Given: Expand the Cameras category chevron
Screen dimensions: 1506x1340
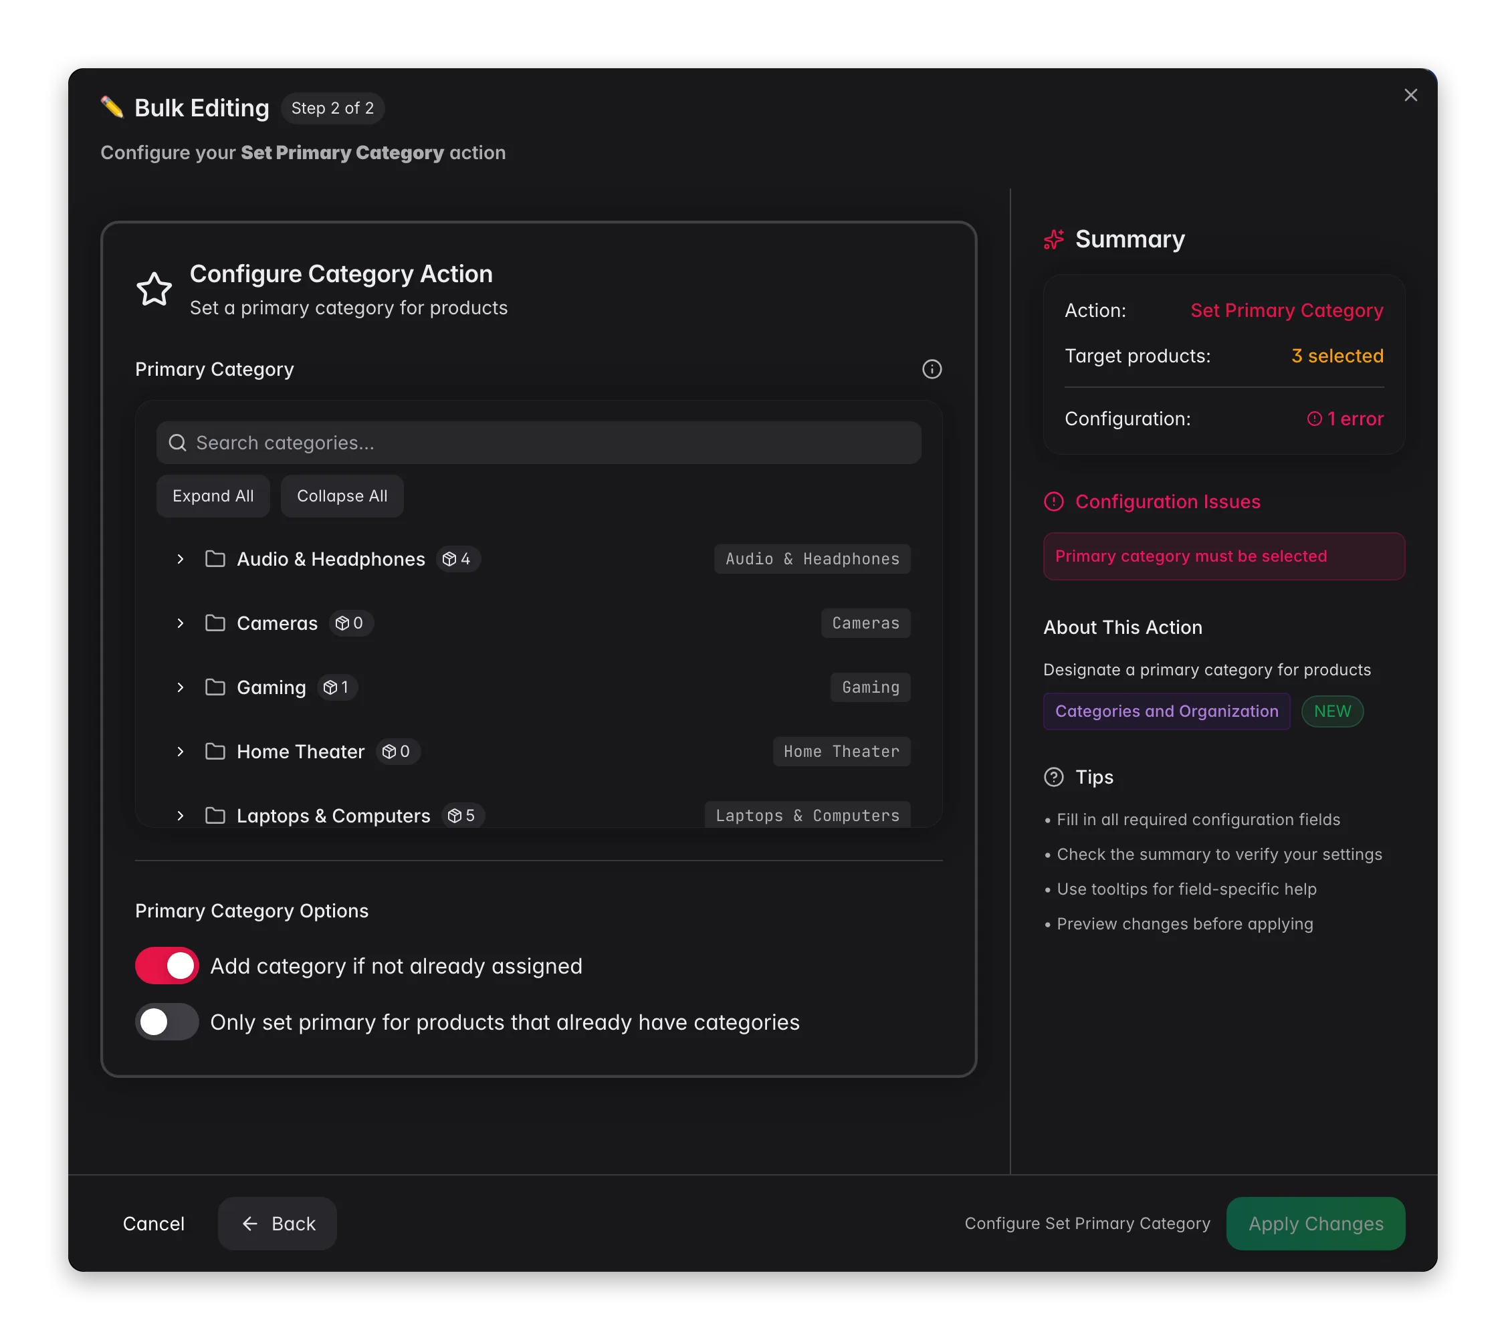Looking at the screenshot, I should coord(180,623).
